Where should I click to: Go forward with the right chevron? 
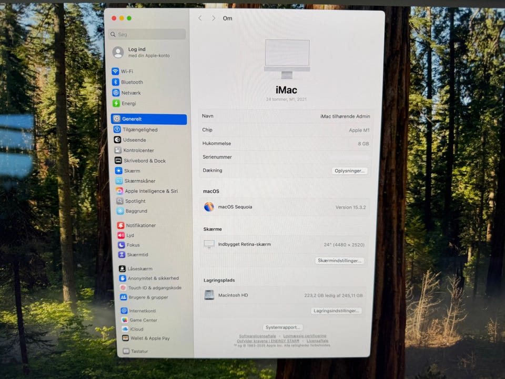pyautogui.click(x=213, y=18)
